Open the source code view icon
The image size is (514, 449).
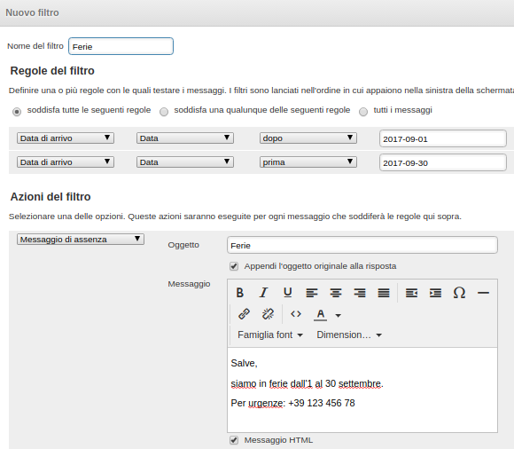296,314
